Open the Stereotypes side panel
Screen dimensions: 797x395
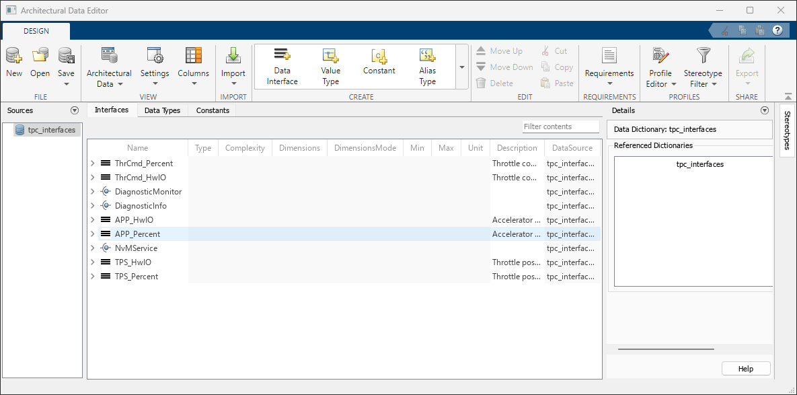click(787, 130)
